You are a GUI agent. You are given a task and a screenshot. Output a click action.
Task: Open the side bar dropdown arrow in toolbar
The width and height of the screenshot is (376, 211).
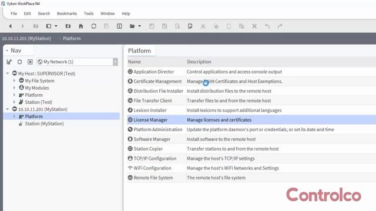(x=56, y=26)
